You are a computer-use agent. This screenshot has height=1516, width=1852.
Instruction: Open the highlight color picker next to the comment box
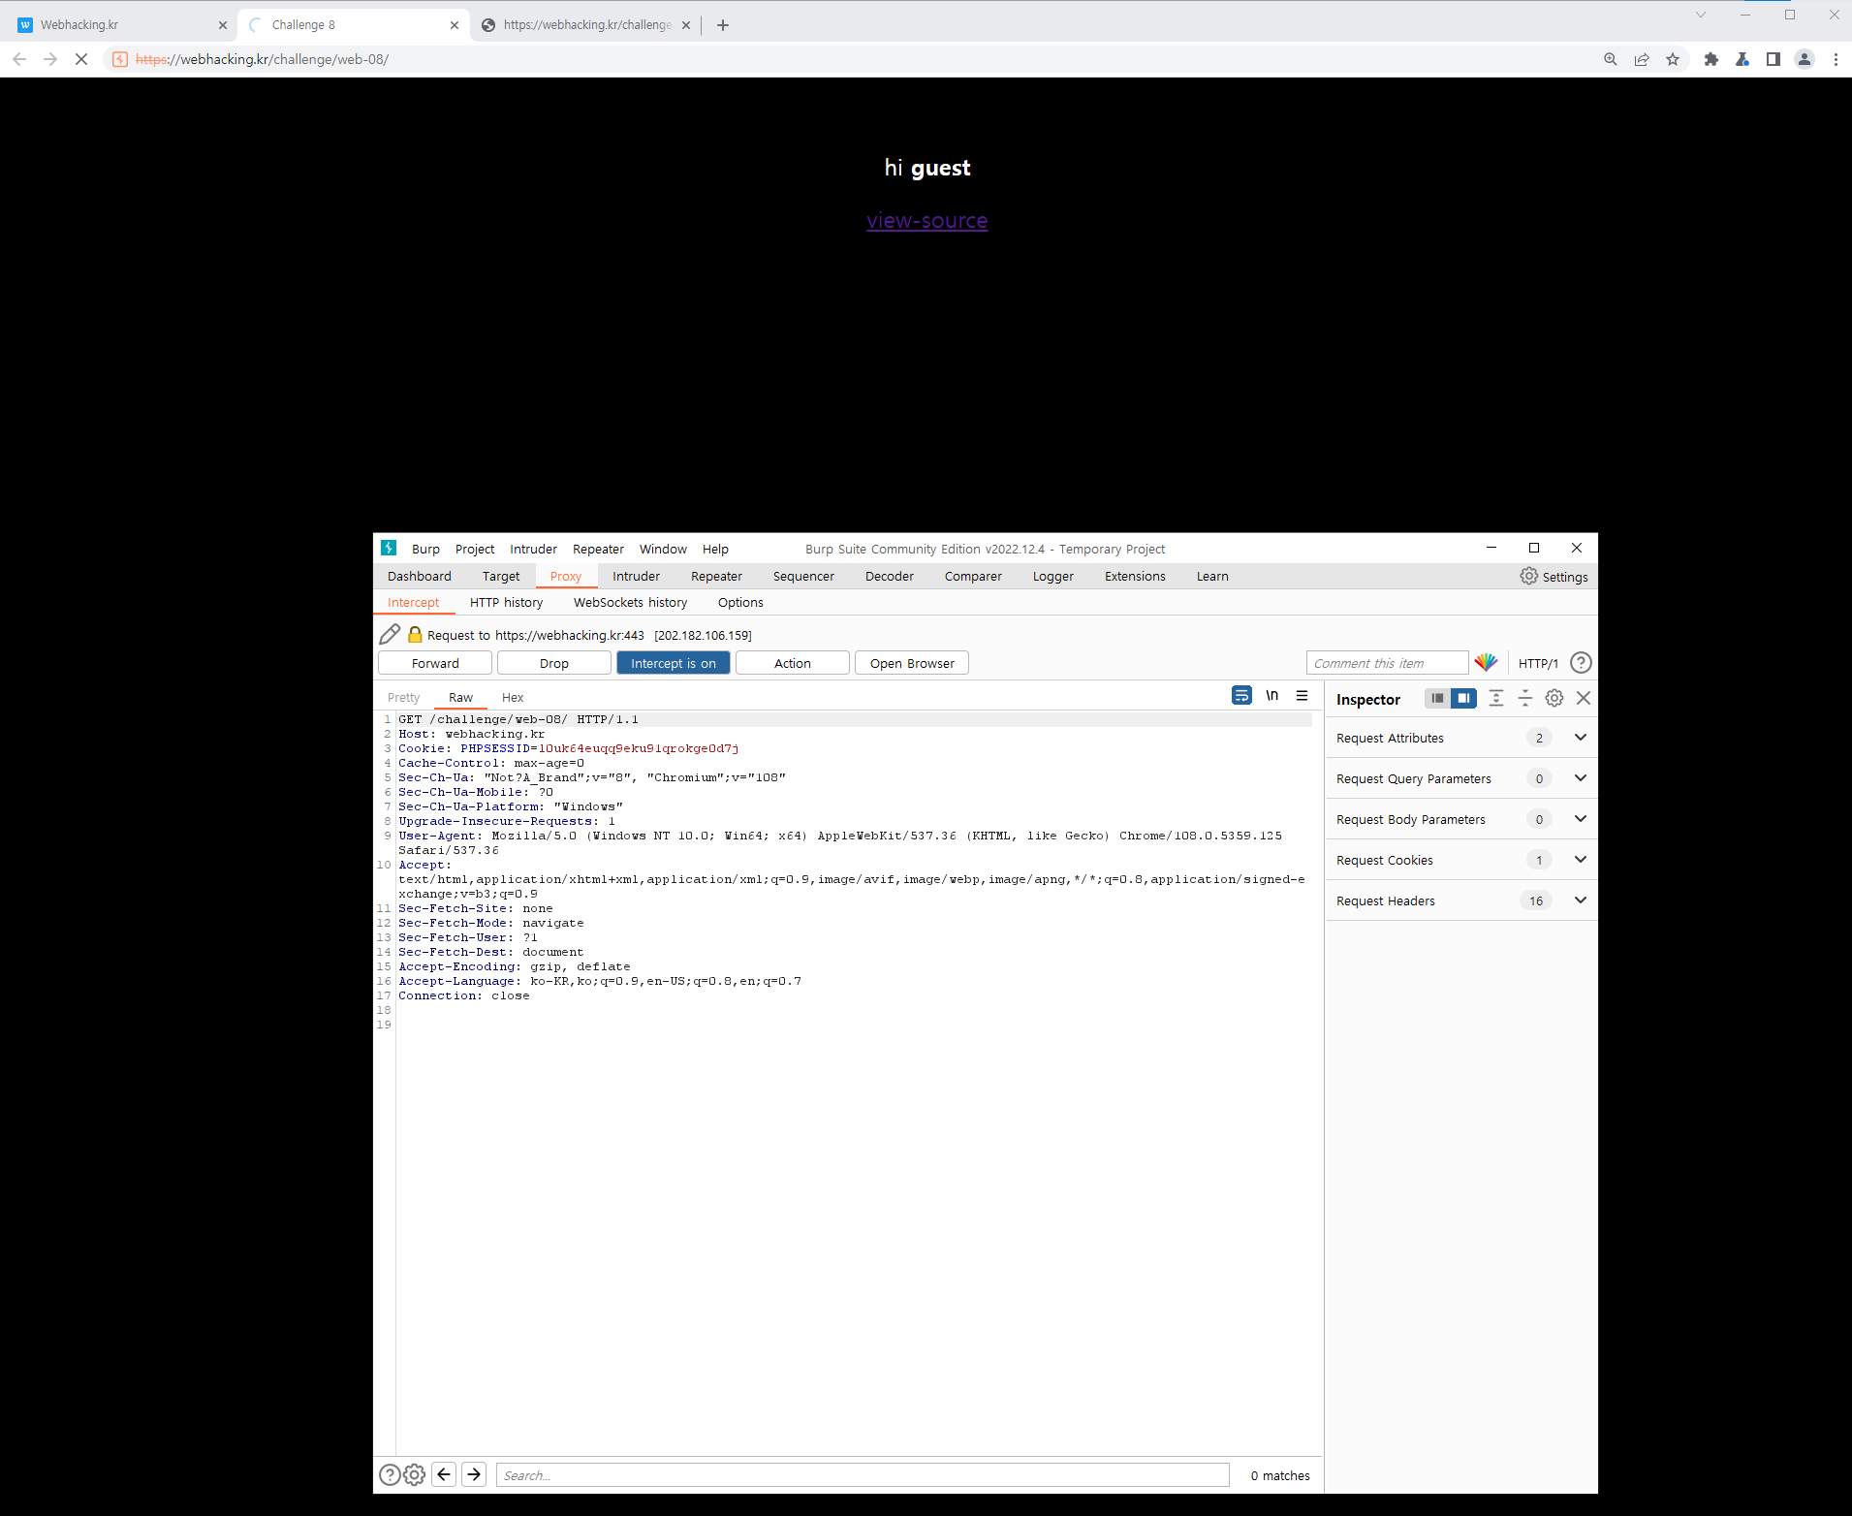pyautogui.click(x=1486, y=663)
